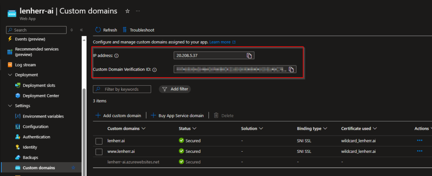Click the up/down arrows beside Search
The height and width of the screenshot is (176, 432).
tap(72, 30)
